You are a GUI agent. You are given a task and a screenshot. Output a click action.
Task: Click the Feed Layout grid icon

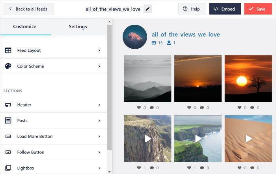(8, 51)
